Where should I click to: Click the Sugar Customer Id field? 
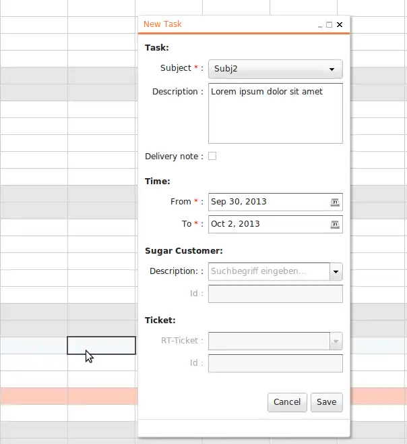point(275,294)
